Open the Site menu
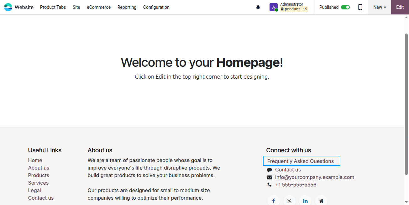The image size is (409, 205). click(x=76, y=7)
